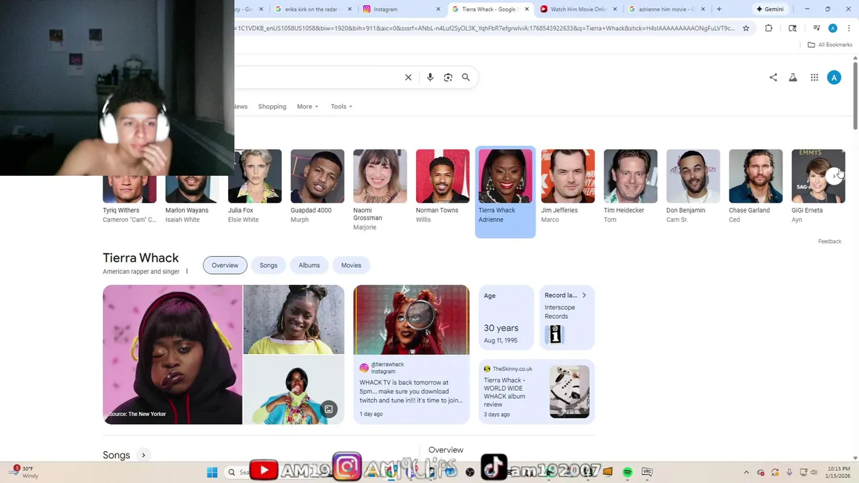Image resolution: width=859 pixels, height=483 pixels.
Task: Open Google Lens image search icon
Action: 448,77
